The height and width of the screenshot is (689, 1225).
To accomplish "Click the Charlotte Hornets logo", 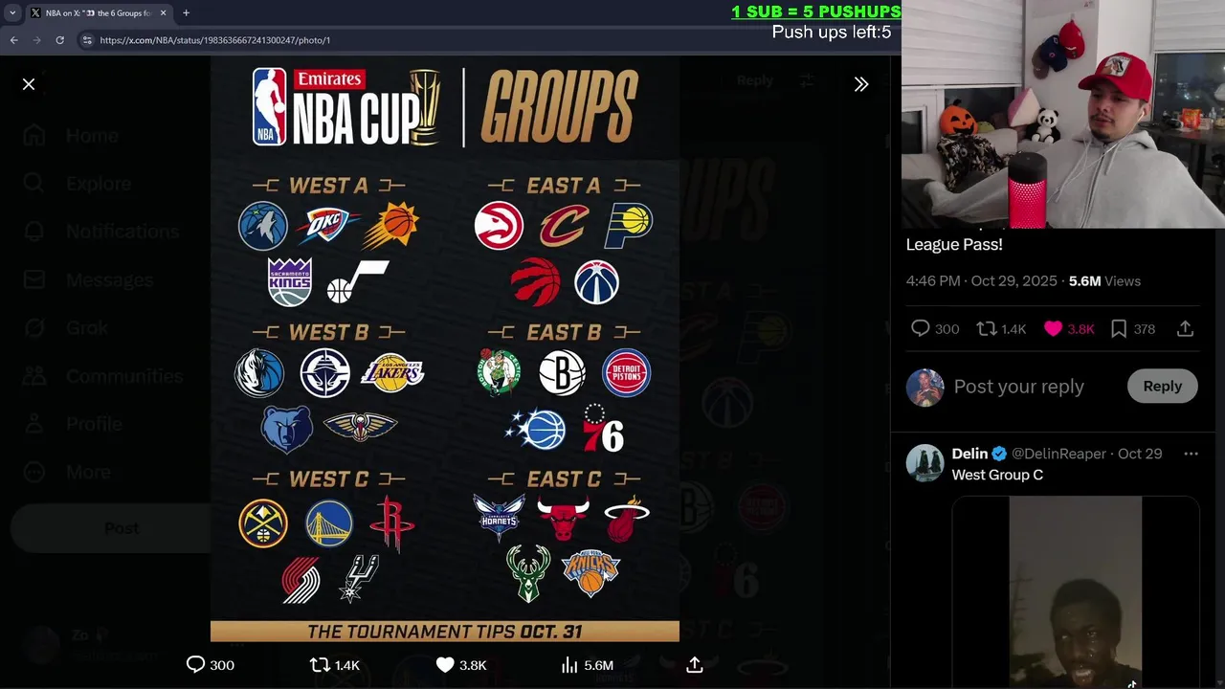I will pyautogui.click(x=499, y=517).
